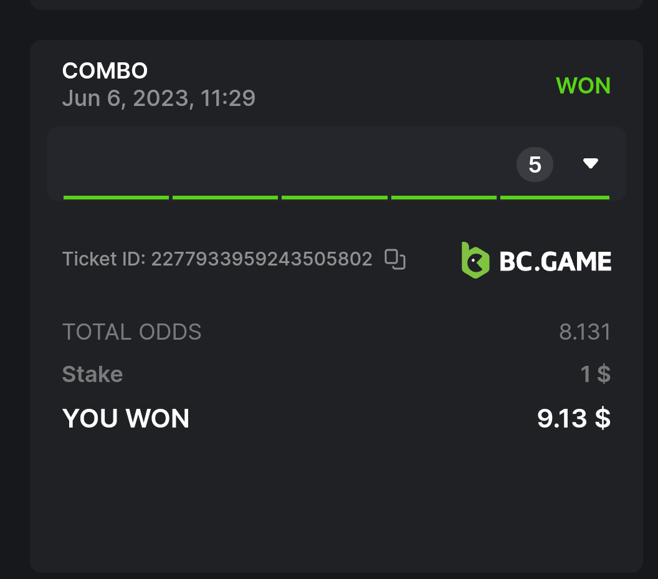
Task: Click the third green selection progress segment
Action: [x=334, y=198]
